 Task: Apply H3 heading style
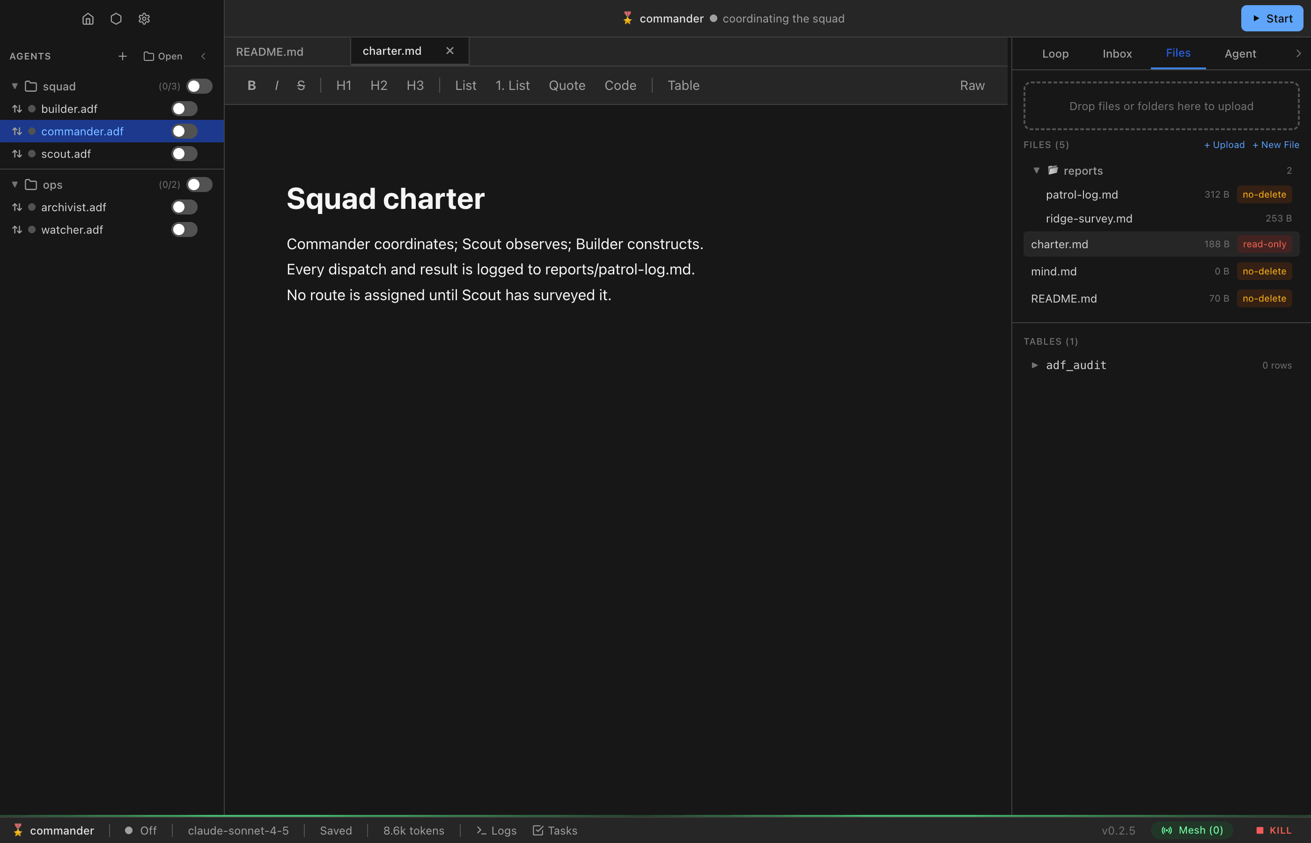pos(415,85)
